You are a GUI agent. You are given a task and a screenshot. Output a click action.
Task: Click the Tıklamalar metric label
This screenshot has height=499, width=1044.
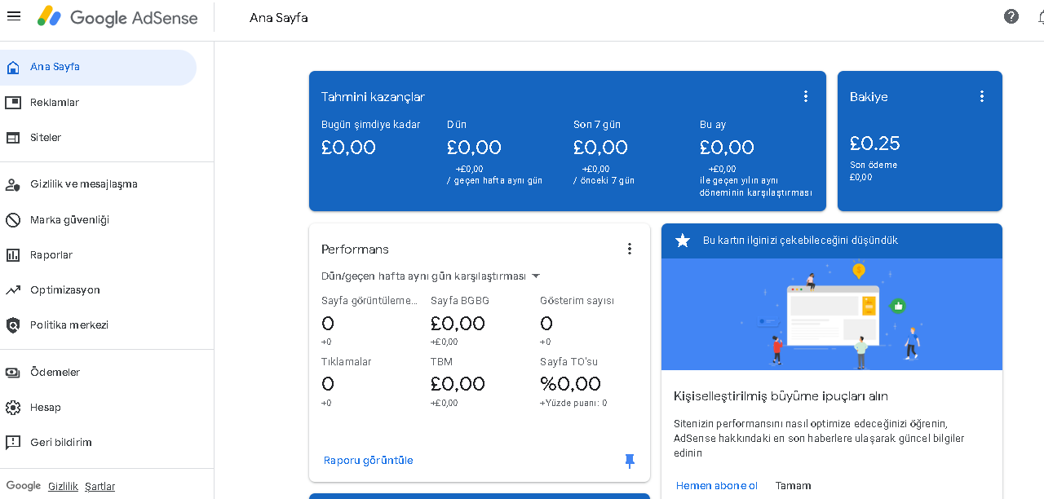(347, 362)
